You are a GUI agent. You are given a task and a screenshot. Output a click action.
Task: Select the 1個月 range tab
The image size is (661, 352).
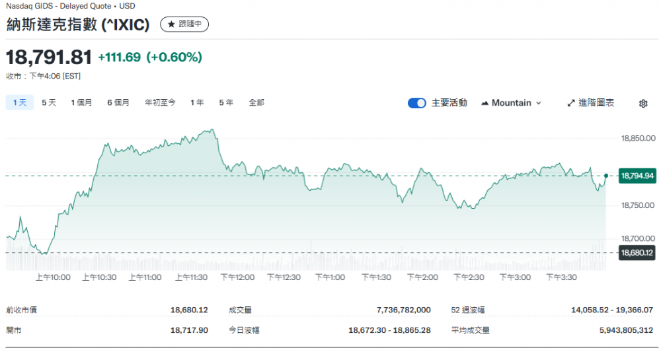[82, 102]
